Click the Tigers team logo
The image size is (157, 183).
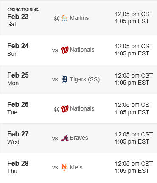64,79
